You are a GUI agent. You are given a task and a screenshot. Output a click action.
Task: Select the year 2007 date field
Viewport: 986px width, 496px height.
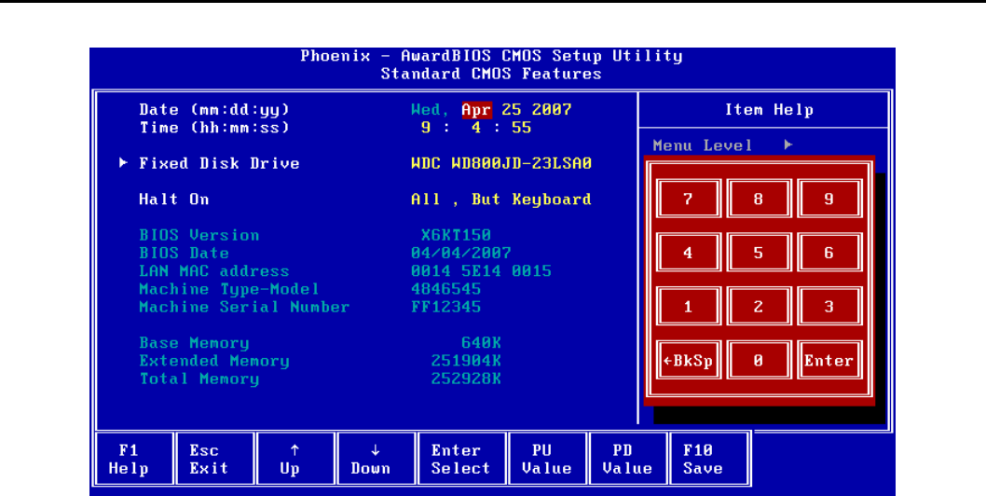pyautogui.click(x=552, y=110)
